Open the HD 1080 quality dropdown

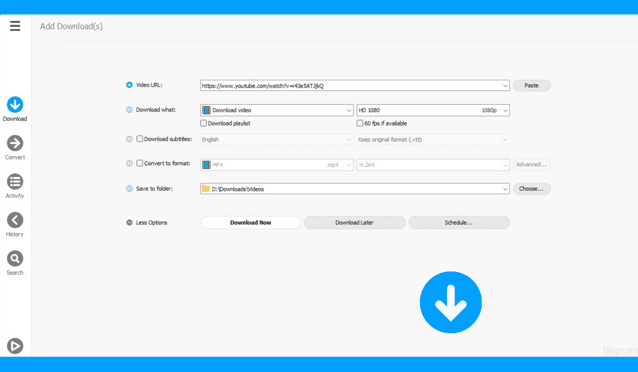click(505, 111)
